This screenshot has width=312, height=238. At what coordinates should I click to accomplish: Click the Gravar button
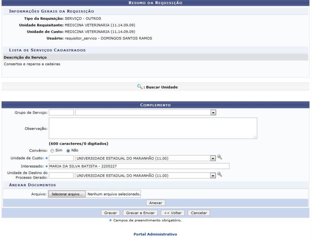(111, 213)
